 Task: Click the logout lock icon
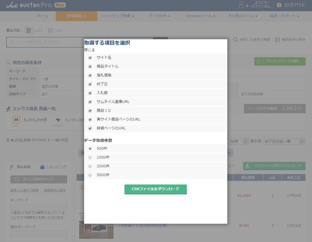point(279,5)
